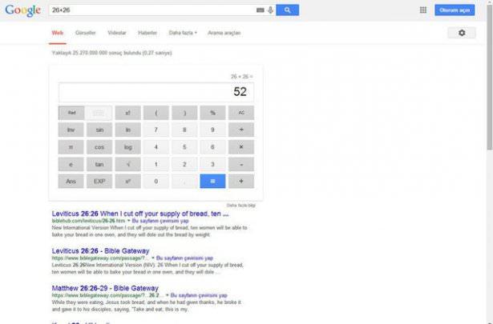493x324 pixels.
Task: Toggle the Inv inverse functions key
Action: pyautogui.click(x=71, y=130)
